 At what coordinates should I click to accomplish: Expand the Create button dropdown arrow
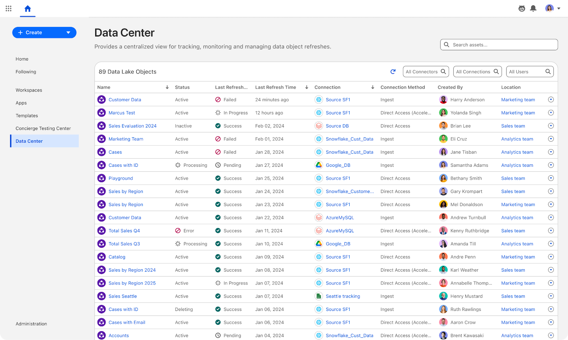pyautogui.click(x=68, y=33)
